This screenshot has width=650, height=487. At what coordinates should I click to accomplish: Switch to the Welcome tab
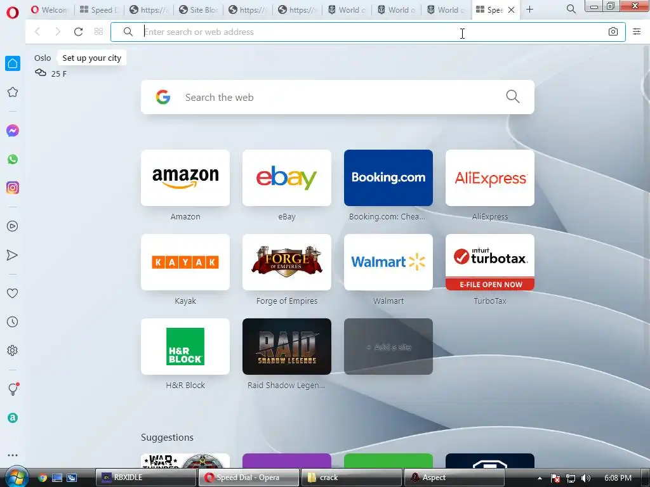50,10
